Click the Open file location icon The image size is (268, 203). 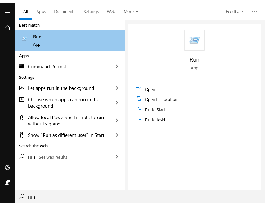pos(138,99)
